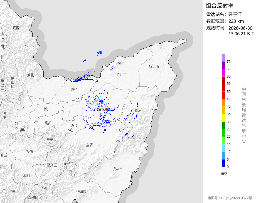Screen dimensions: 256x203
Task: Click the 汤旺 map label
Action: (x=2, y=35)
